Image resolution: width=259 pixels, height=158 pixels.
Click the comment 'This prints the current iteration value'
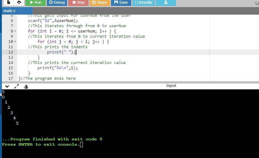(x=77, y=63)
